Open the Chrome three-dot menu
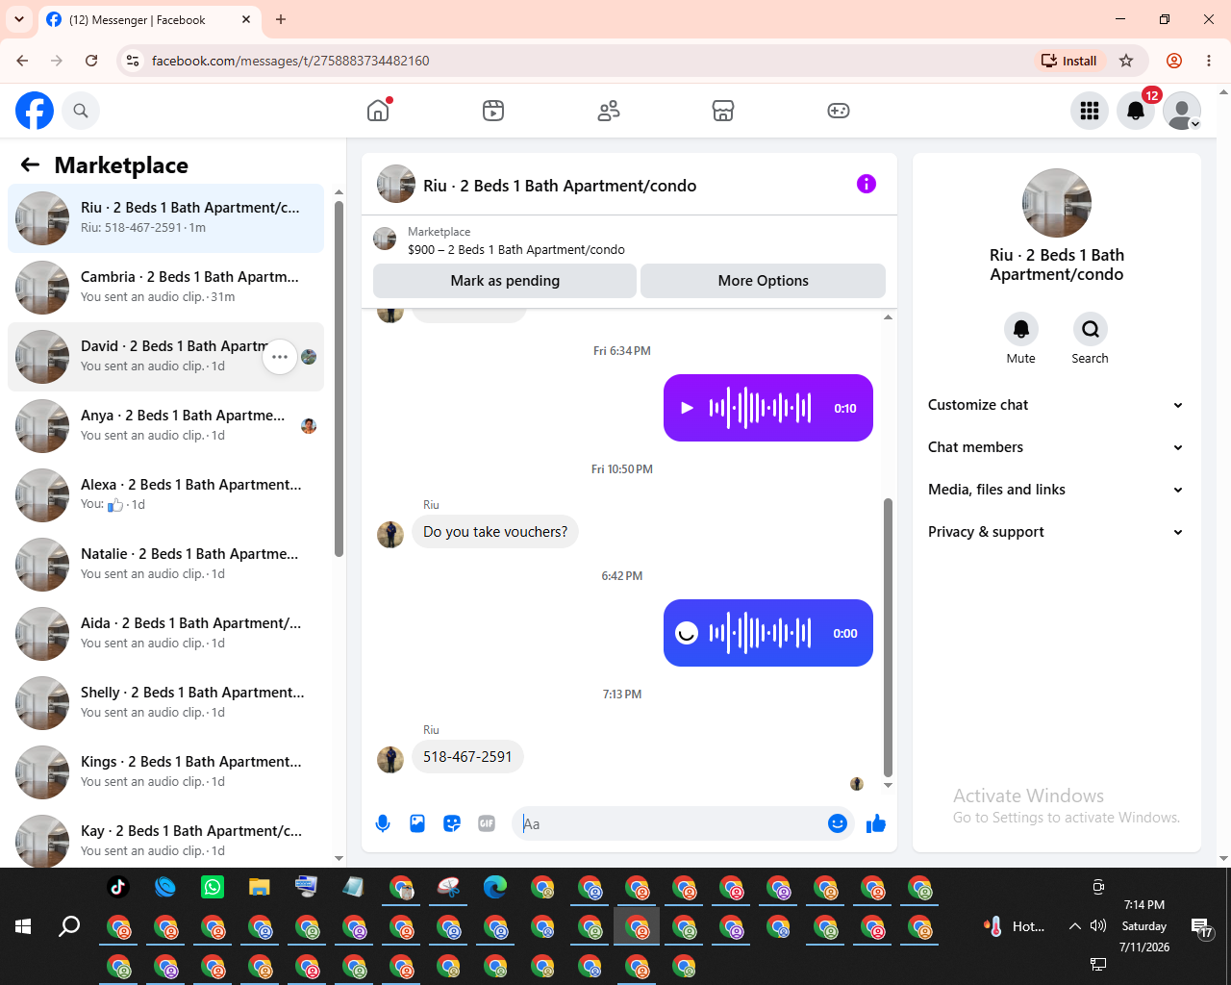The height and width of the screenshot is (985, 1231). [x=1209, y=61]
